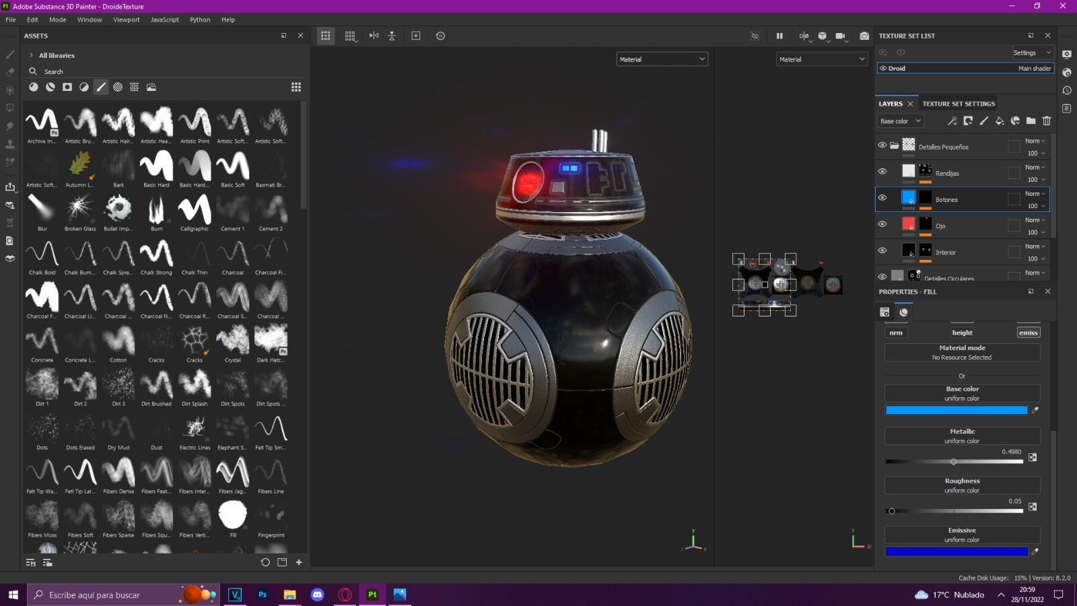Create a new folder in the layers stack

[x=1031, y=121]
